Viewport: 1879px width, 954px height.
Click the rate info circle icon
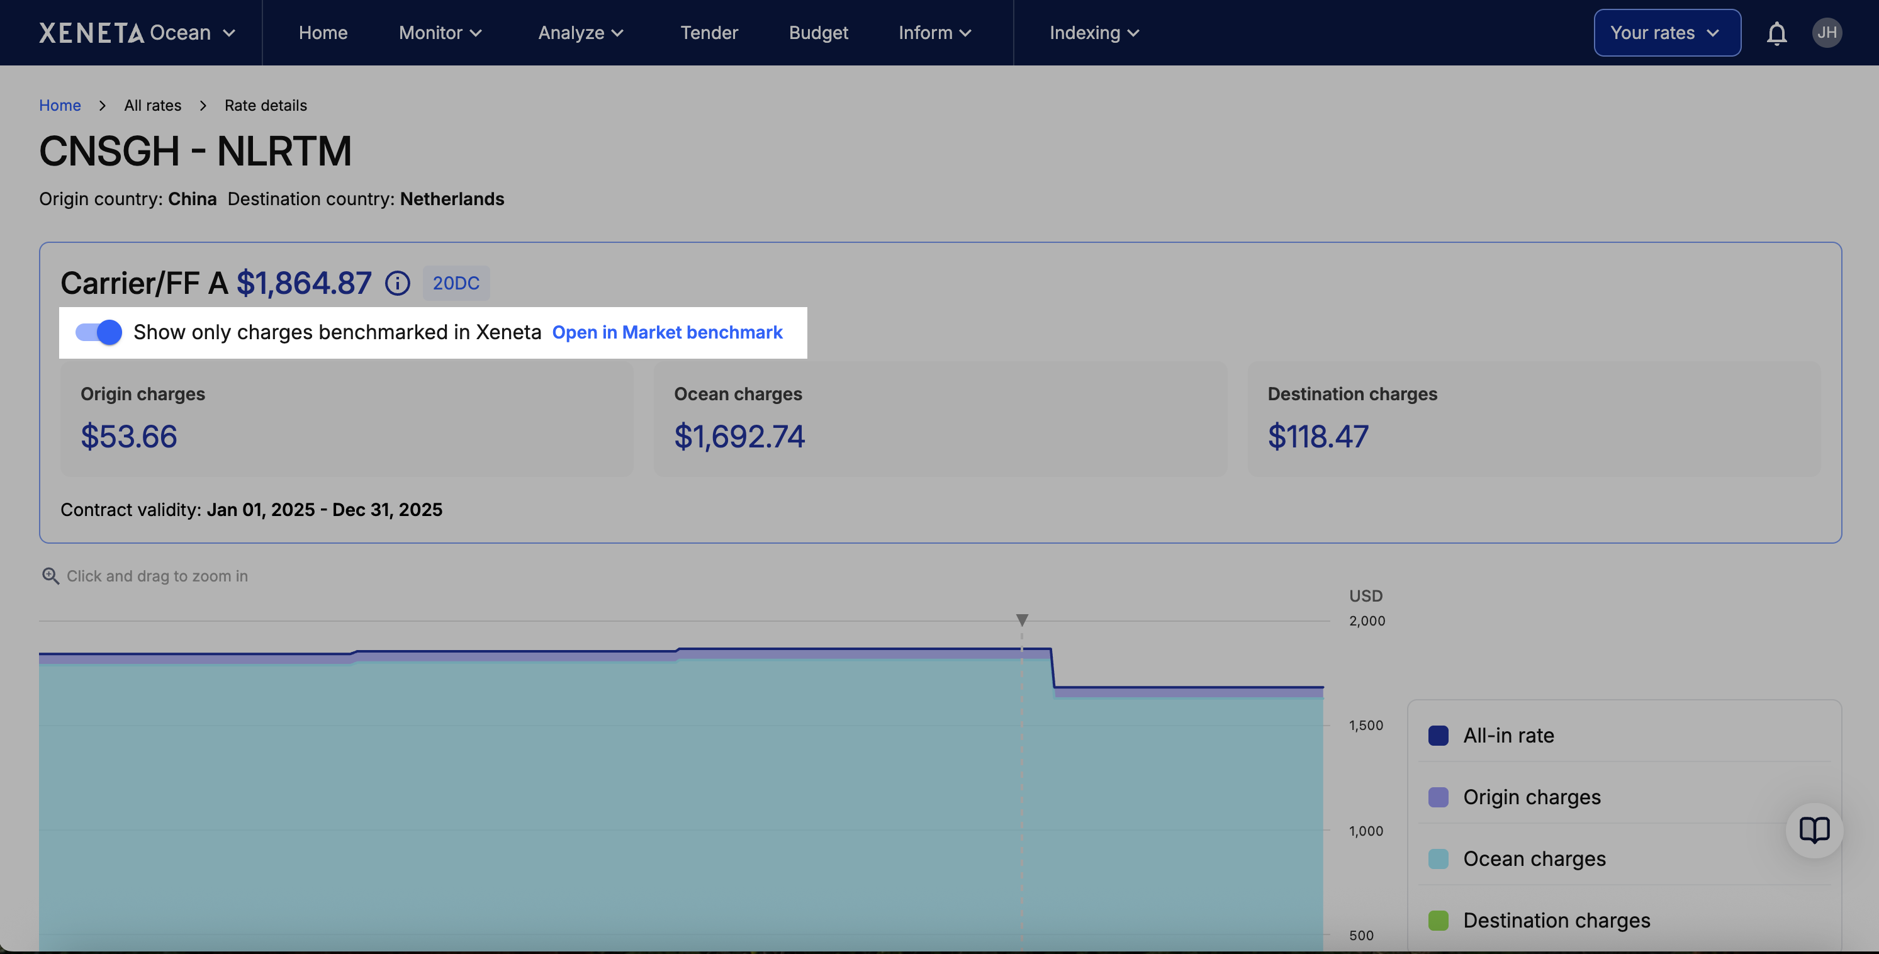(398, 283)
